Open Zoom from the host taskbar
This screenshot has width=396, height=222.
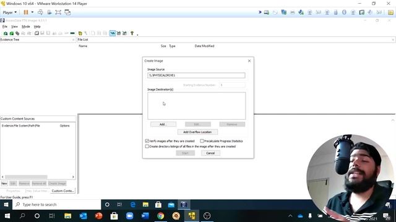(129, 216)
